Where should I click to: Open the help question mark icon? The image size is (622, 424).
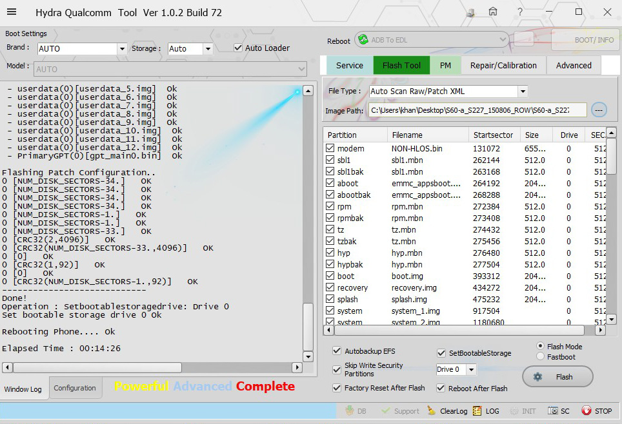(519, 12)
